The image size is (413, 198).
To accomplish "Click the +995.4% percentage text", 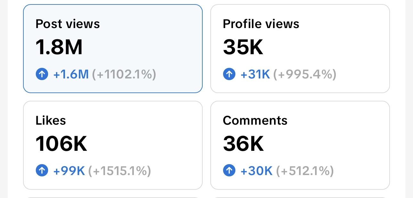I will coord(305,75).
